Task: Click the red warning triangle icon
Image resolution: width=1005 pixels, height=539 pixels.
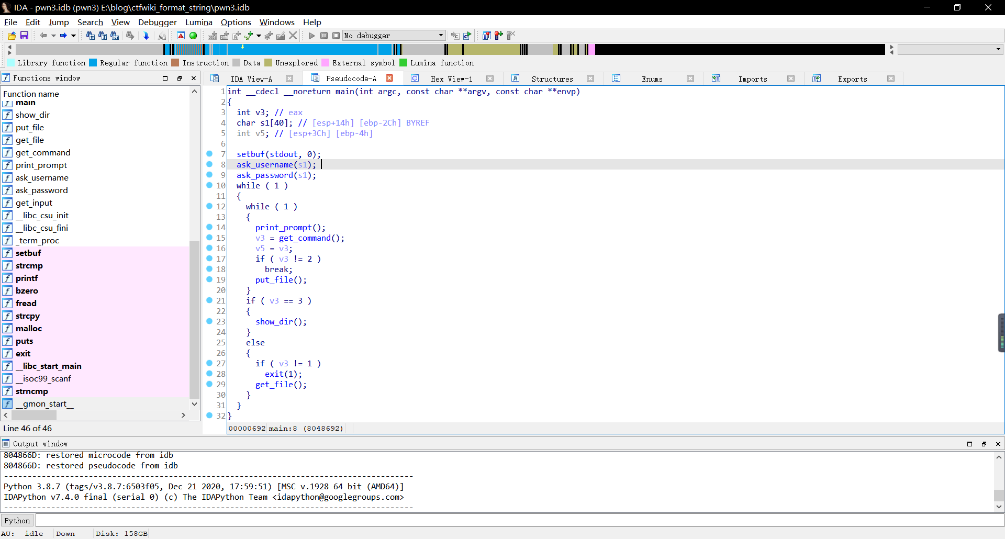Action: click(181, 36)
